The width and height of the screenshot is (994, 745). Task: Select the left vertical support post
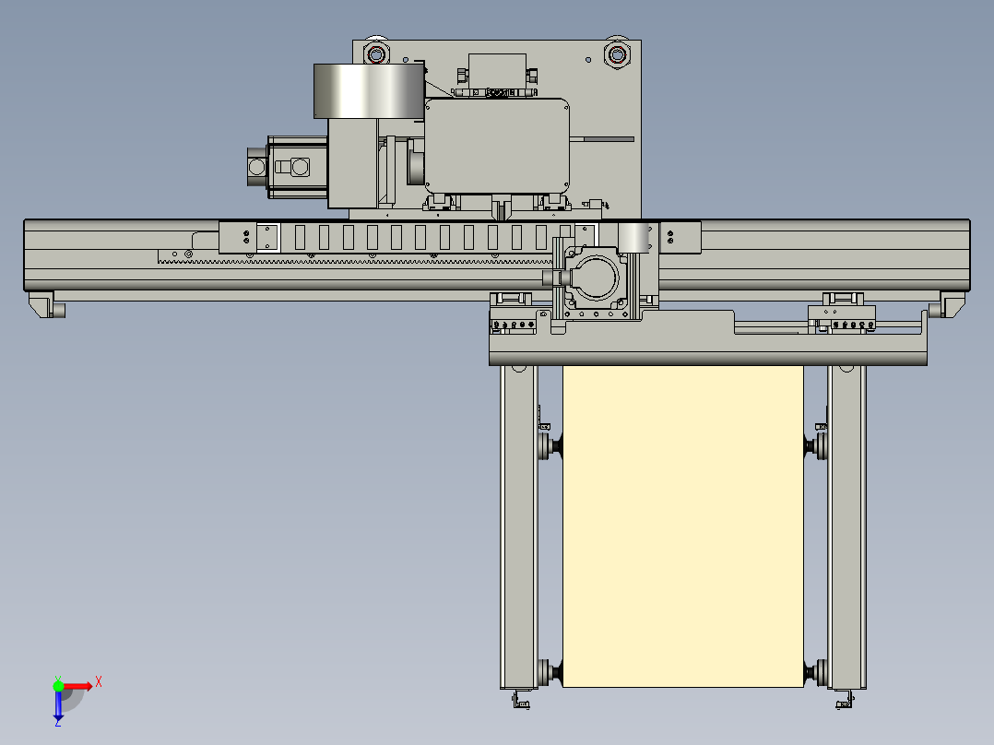(x=519, y=526)
